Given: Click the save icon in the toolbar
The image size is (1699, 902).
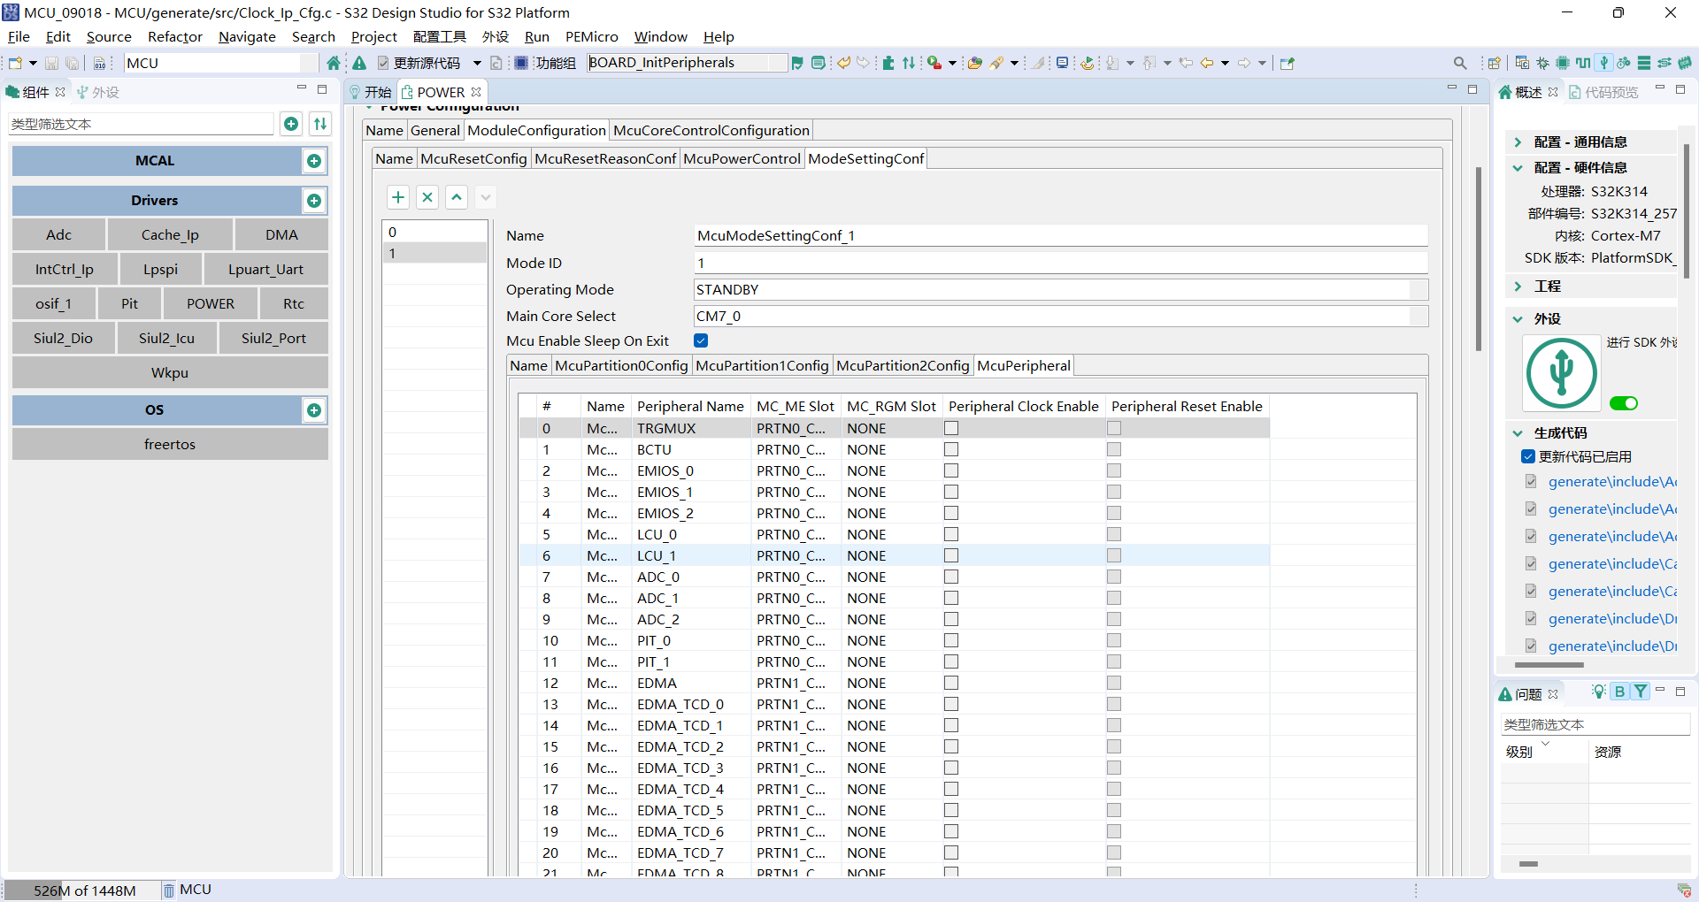Looking at the screenshot, I should pos(51,63).
